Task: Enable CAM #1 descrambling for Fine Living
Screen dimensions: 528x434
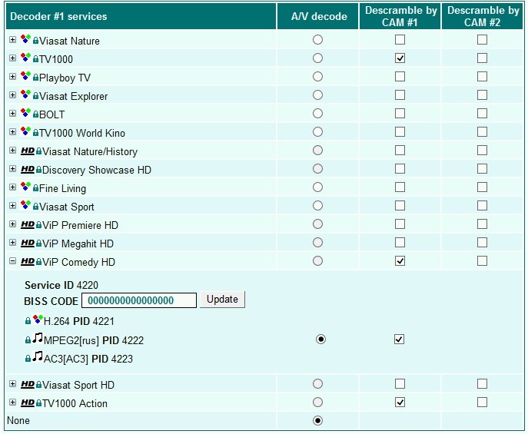Action: point(400,187)
